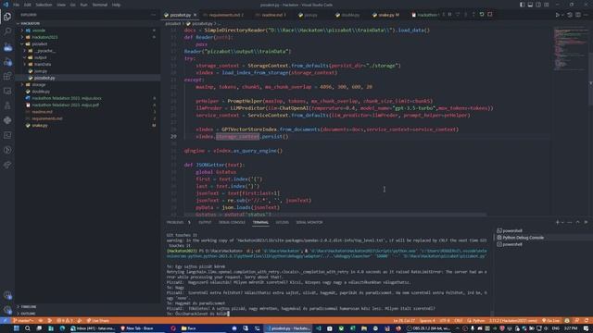Switch to the Problems panel tab
593x333 pixels.
(x=178, y=222)
